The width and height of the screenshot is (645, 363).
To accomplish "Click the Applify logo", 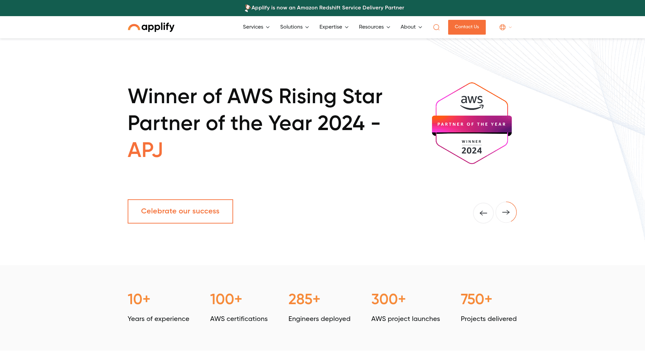I will coord(151,27).
